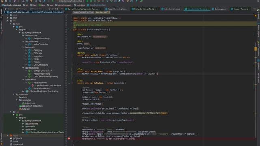Collapse the repositories package arrow

pos(23,68)
